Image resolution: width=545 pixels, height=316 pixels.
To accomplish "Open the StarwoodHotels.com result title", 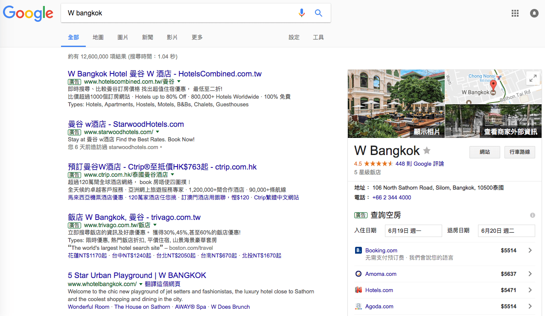I will point(126,124).
